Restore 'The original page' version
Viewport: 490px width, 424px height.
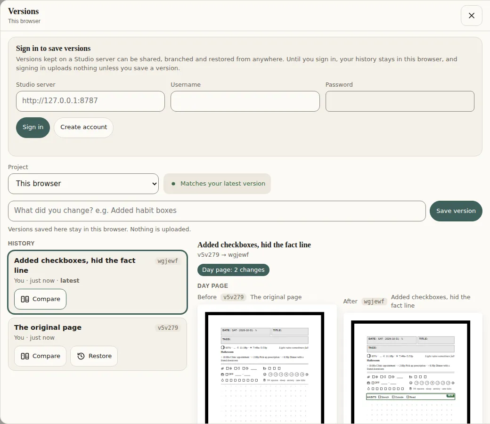click(x=94, y=356)
